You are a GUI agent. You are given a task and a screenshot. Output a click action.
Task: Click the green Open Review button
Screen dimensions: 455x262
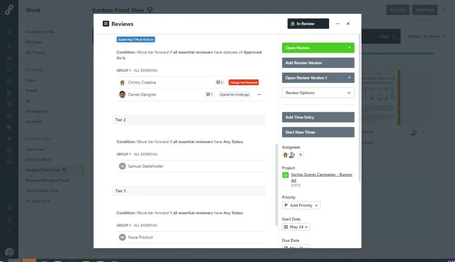[318, 48]
